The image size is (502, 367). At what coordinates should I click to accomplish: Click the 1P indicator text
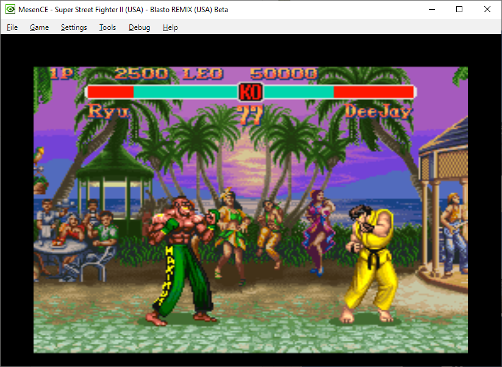click(x=62, y=74)
